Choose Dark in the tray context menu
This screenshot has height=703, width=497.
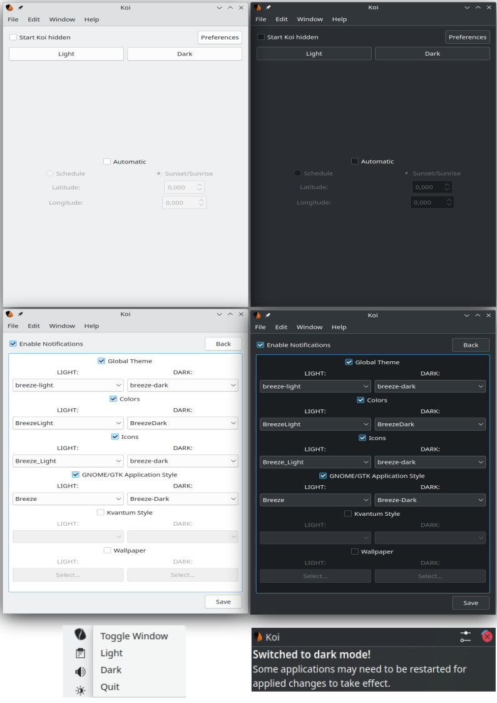(x=111, y=669)
